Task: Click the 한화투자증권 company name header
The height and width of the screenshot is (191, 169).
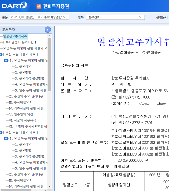Action: pyautogui.click(x=56, y=6)
